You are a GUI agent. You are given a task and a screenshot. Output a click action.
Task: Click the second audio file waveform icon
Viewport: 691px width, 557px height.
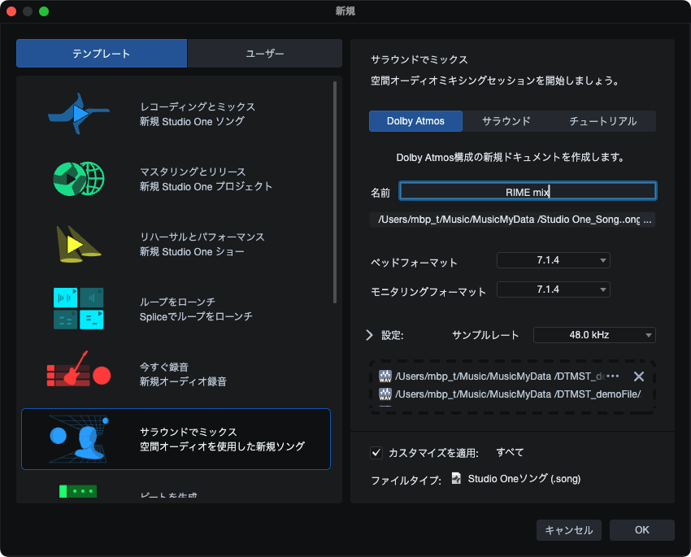[x=385, y=394]
